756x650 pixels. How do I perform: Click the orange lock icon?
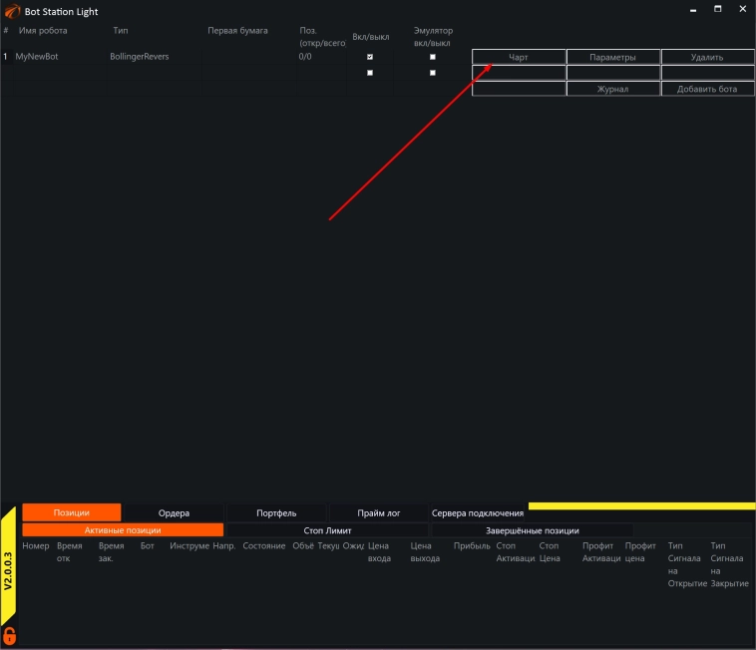tap(10, 635)
